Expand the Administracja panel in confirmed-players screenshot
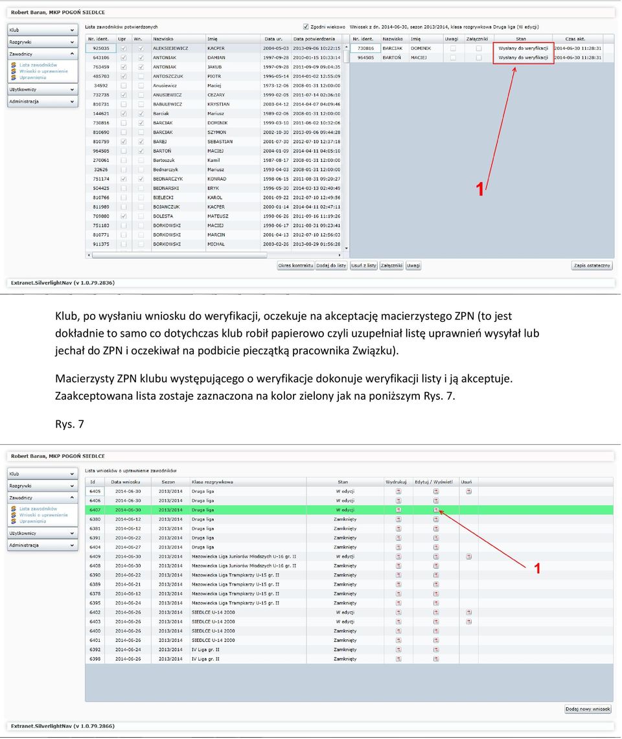 pos(43,101)
